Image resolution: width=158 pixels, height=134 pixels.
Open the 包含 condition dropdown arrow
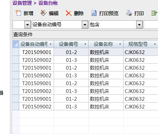139,25
